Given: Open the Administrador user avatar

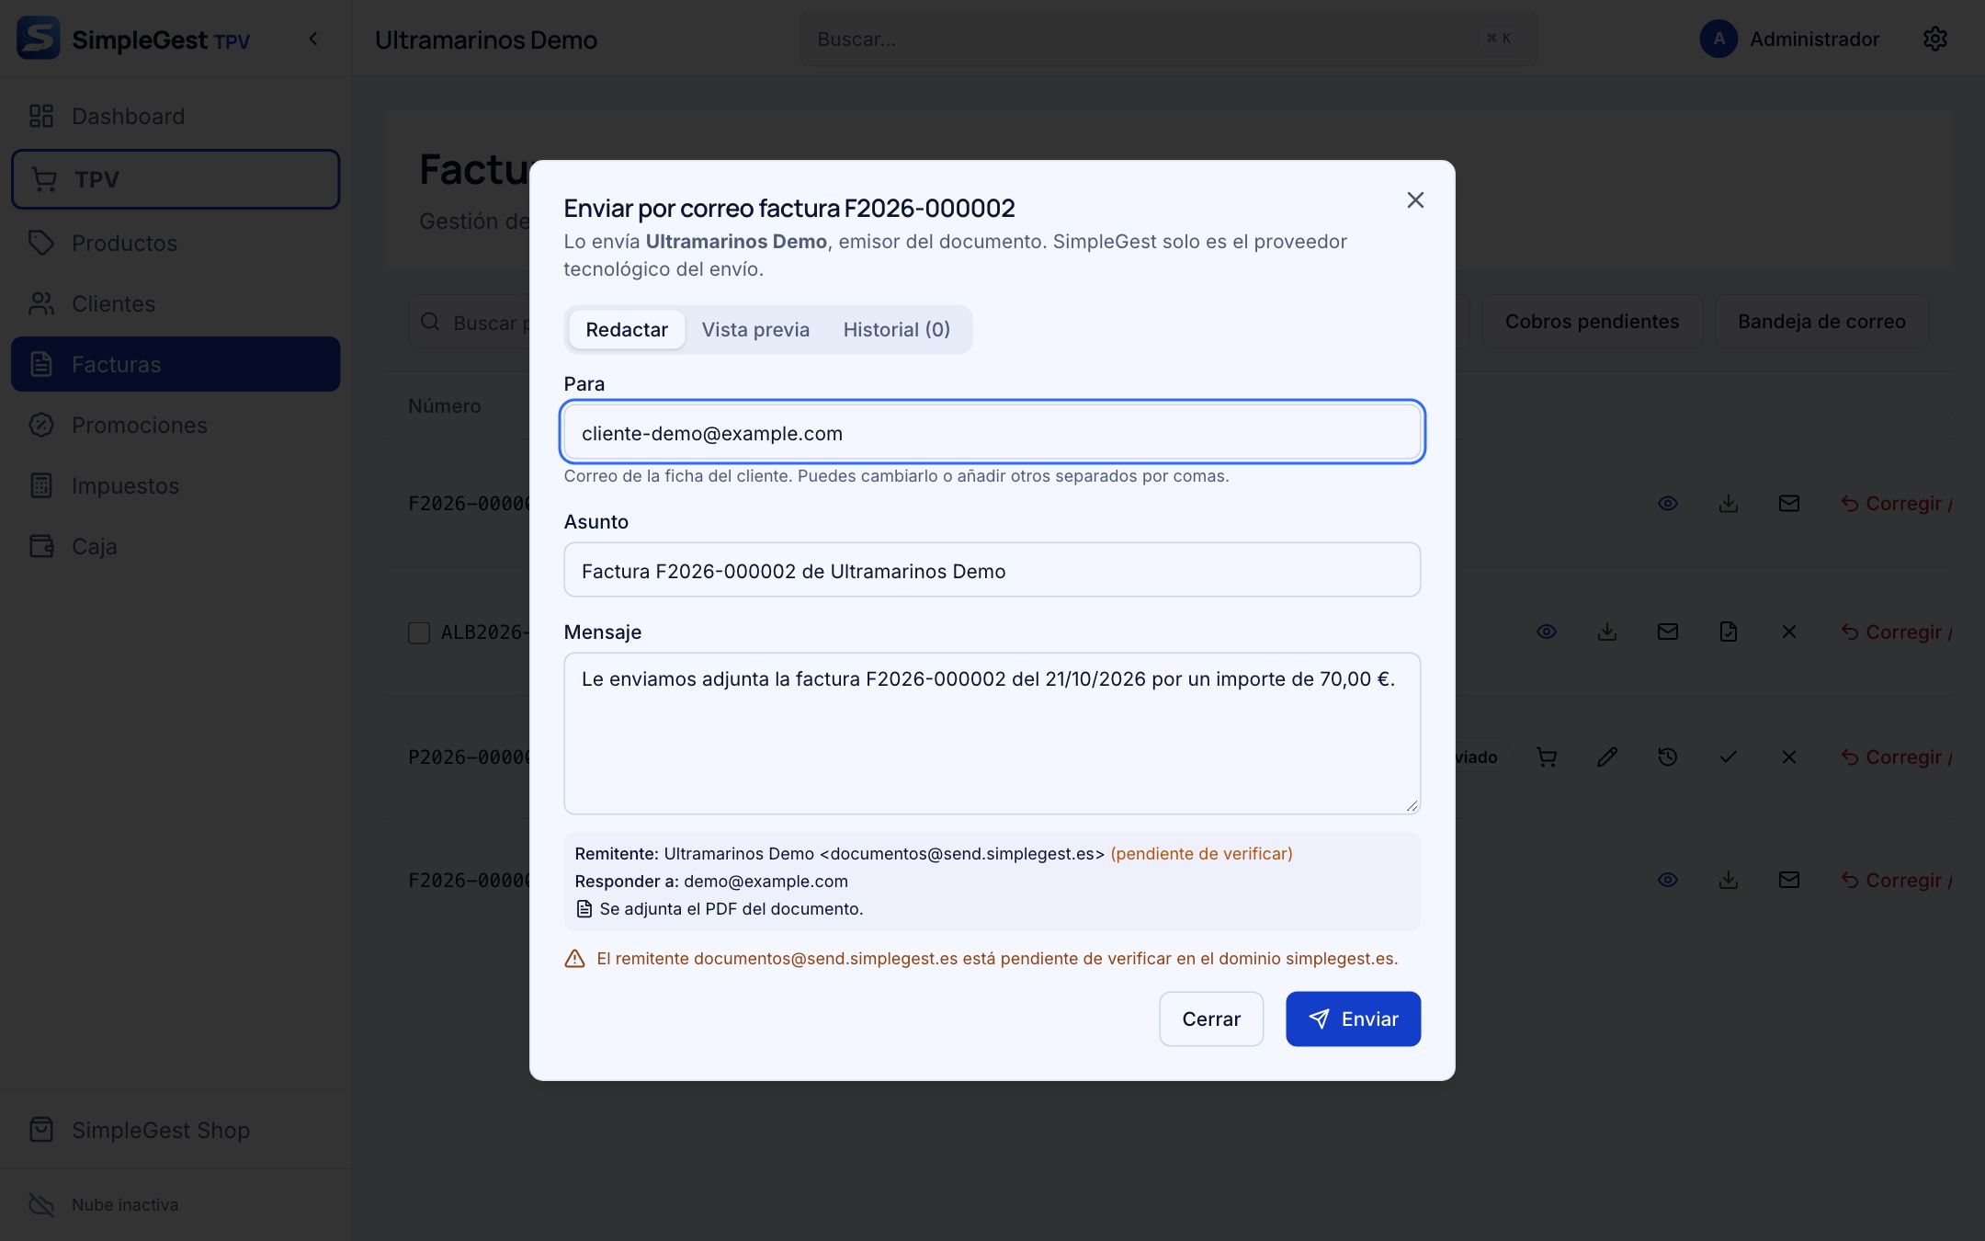Looking at the screenshot, I should click(x=1718, y=39).
